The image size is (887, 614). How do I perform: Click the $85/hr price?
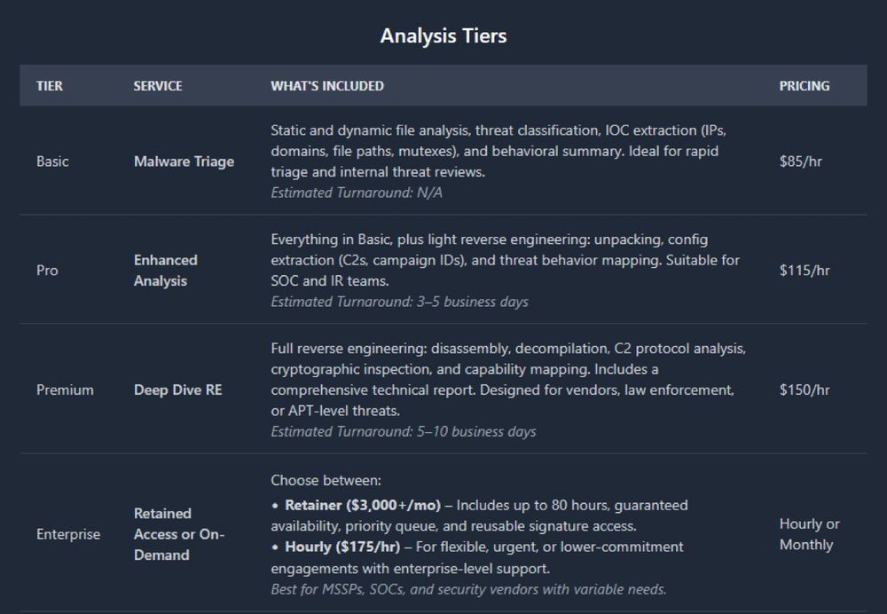800,161
